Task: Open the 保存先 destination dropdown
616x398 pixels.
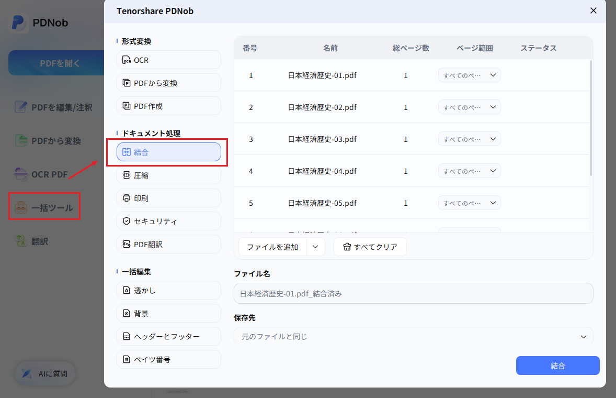Action: [413, 336]
